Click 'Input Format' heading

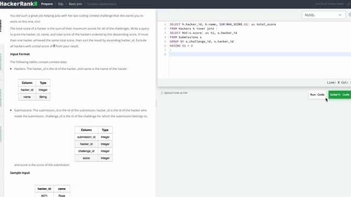pos(20,54)
